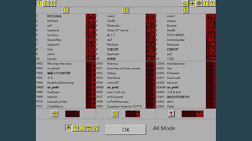Toggle the plain mouse mode button
252x141 pixels.
75,128
